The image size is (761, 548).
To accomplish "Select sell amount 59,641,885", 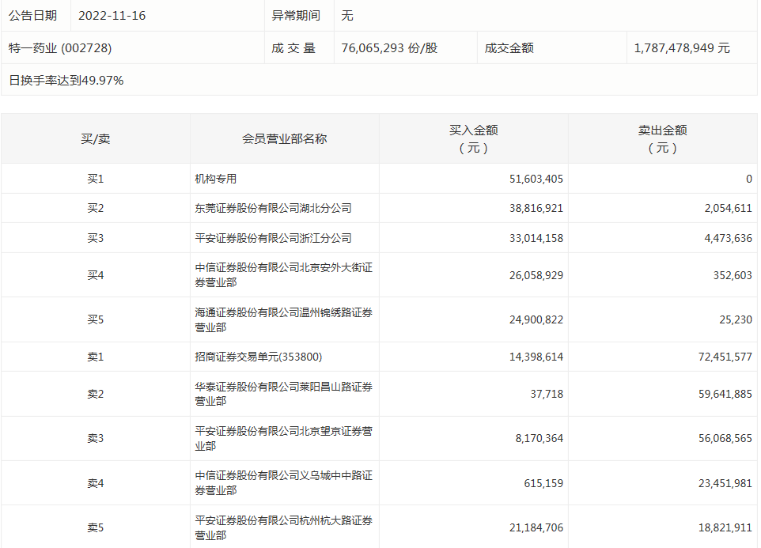I will point(725,394).
